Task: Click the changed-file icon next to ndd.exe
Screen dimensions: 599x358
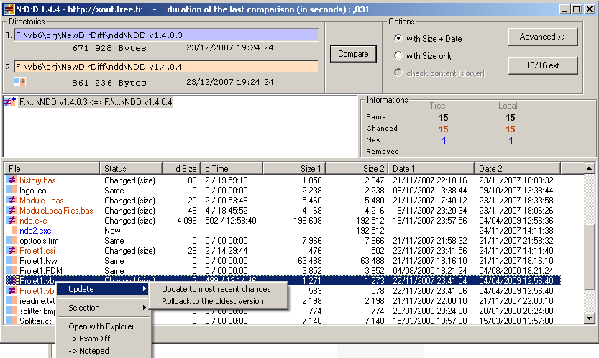Action: pyautogui.click(x=12, y=221)
